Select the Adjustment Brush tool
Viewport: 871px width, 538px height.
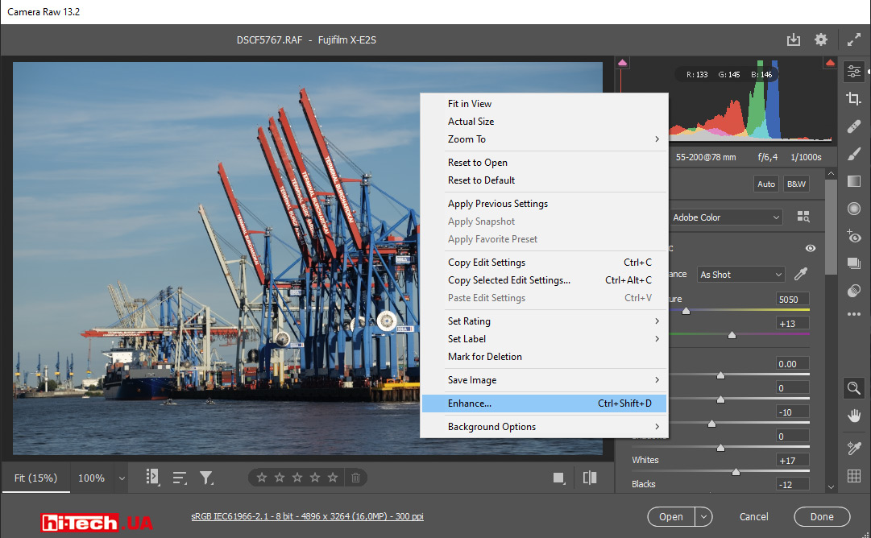[854, 153]
